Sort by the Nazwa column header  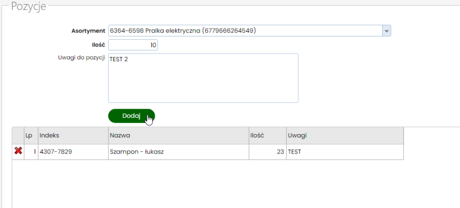tap(179, 136)
